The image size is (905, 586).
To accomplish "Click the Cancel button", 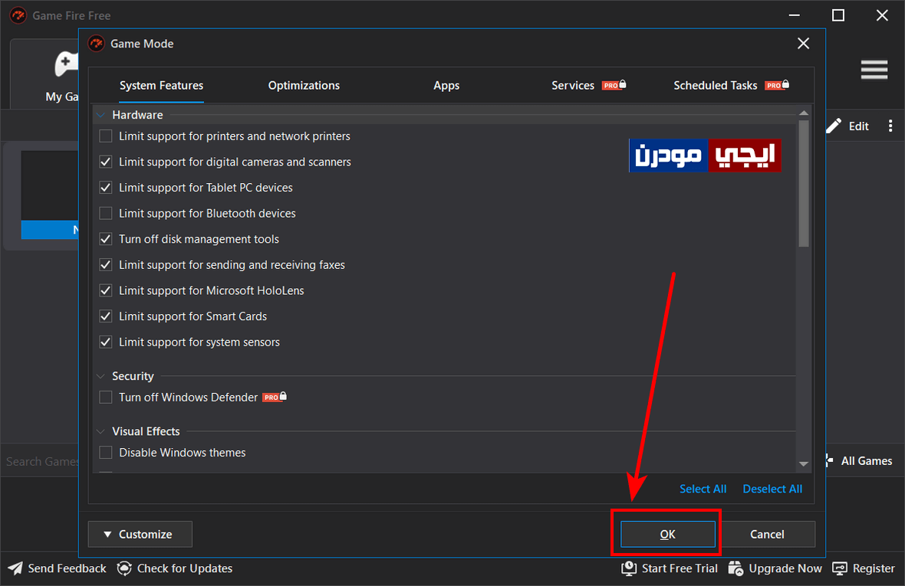I will (x=767, y=534).
